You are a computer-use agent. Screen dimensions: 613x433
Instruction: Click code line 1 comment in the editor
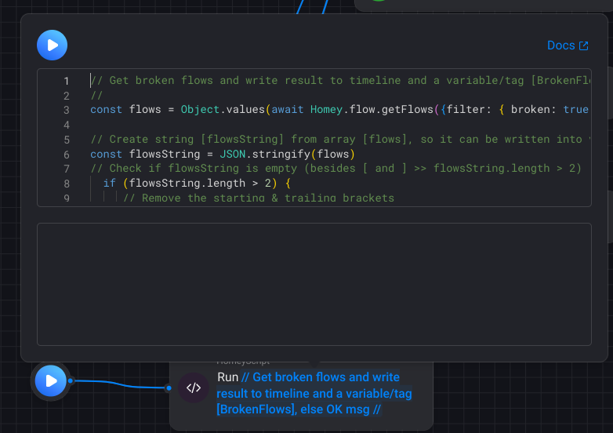(340, 81)
